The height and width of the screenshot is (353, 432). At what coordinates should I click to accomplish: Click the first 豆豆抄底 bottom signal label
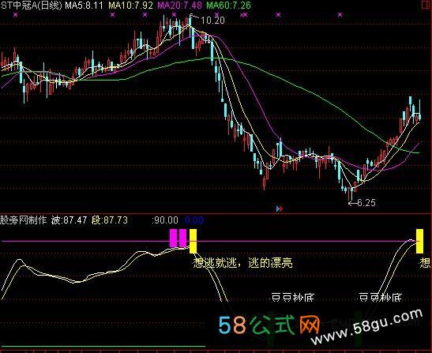292,298
